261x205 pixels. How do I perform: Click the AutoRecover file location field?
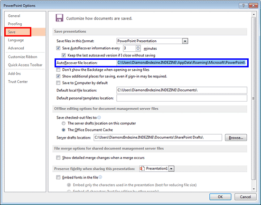coord(182,63)
